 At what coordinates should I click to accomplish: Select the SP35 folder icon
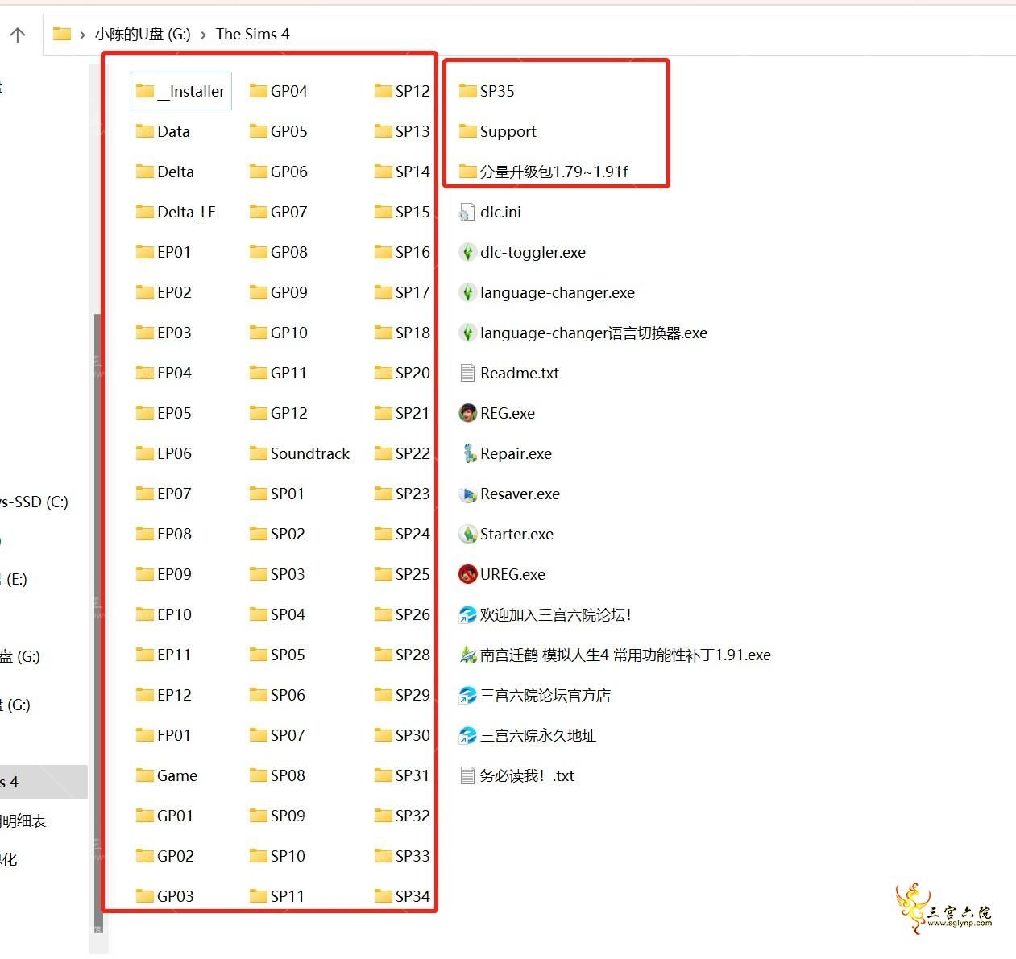pyautogui.click(x=467, y=91)
